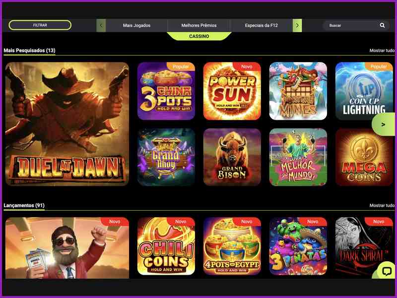Launch the 3 China Pots game

click(x=166, y=91)
